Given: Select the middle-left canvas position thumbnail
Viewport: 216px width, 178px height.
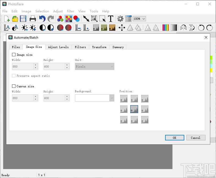Looking at the screenshot, I should [124, 109].
